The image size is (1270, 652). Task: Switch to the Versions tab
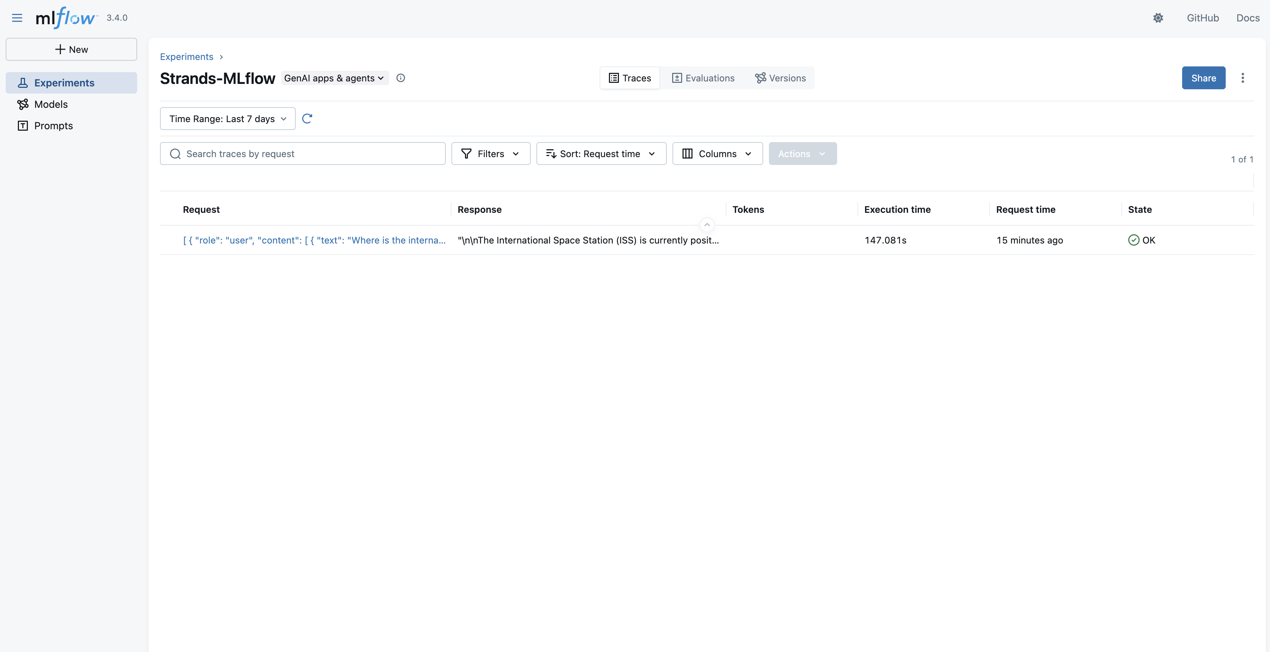tap(780, 78)
